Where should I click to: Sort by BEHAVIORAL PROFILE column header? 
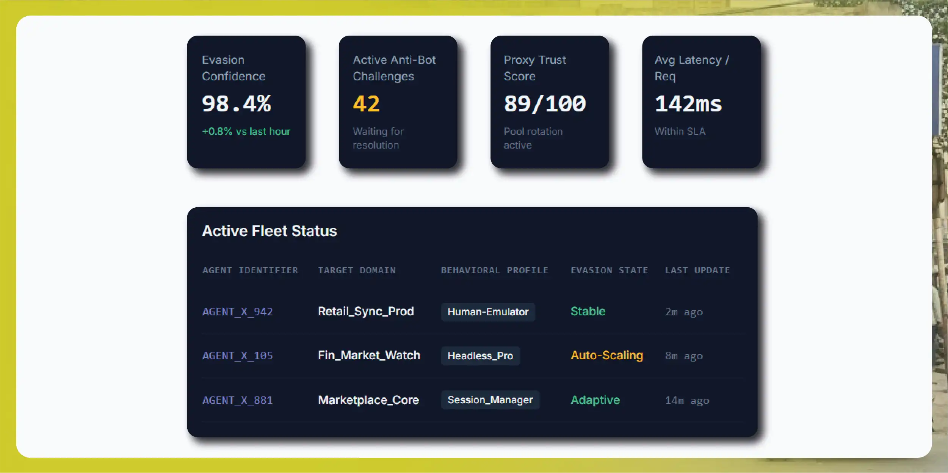pyautogui.click(x=495, y=270)
